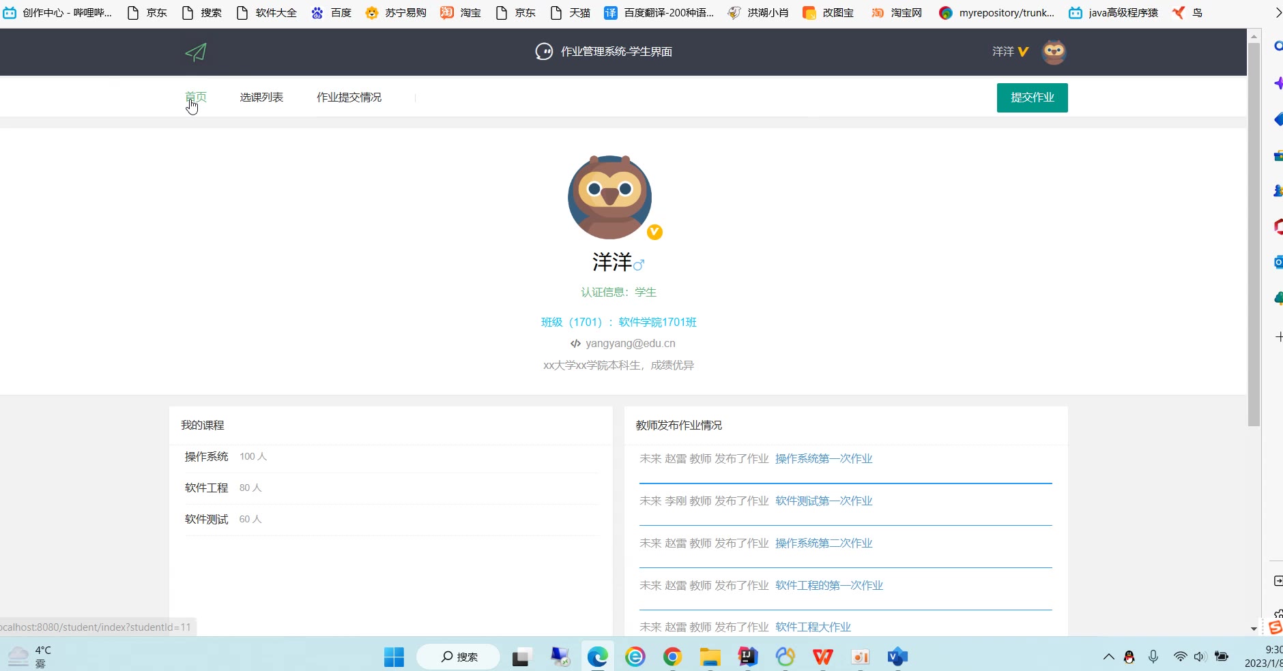The image size is (1283, 671).
Task: Open link 操作系统第二次作业
Action: point(824,543)
